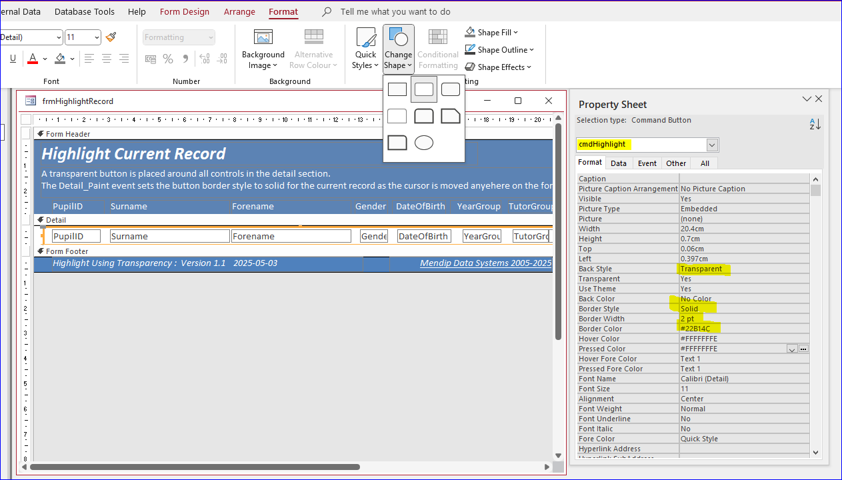Choose the plain Rectangle shape in gallery

397,89
